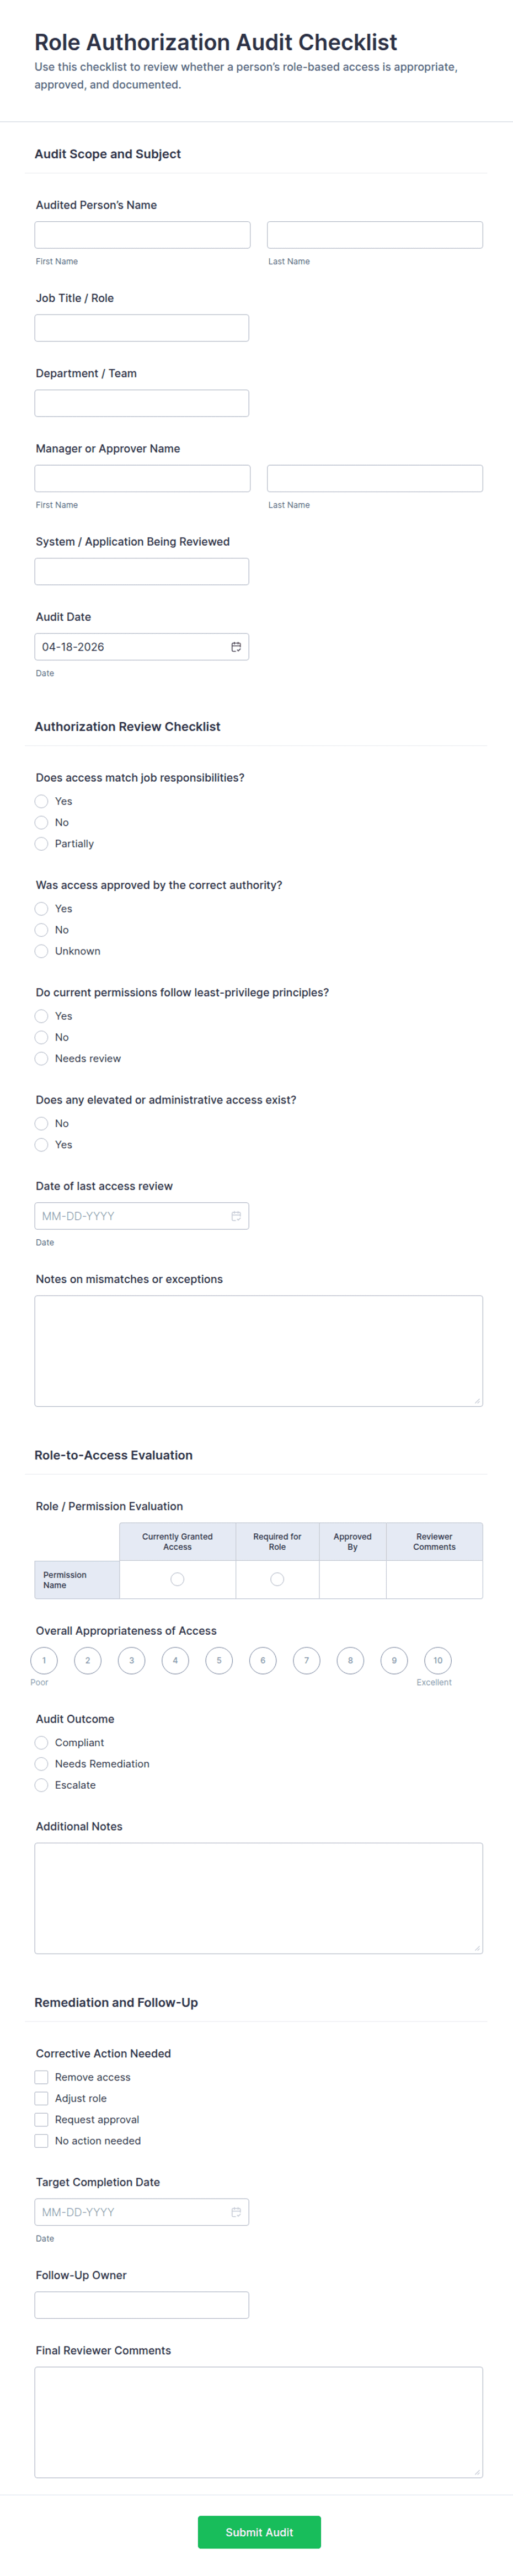Select 'Required for Role' radio in permission row
Viewport: 513px width, 2576px height.
277,1579
